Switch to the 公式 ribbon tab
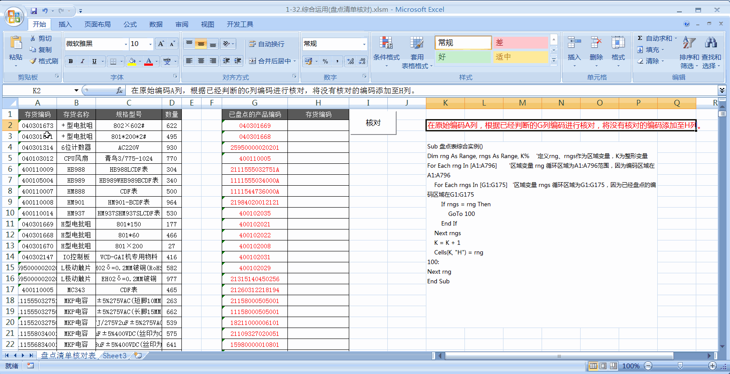730x374 pixels. pos(130,25)
